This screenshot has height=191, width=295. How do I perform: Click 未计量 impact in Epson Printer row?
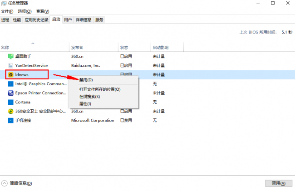coord(159,93)
